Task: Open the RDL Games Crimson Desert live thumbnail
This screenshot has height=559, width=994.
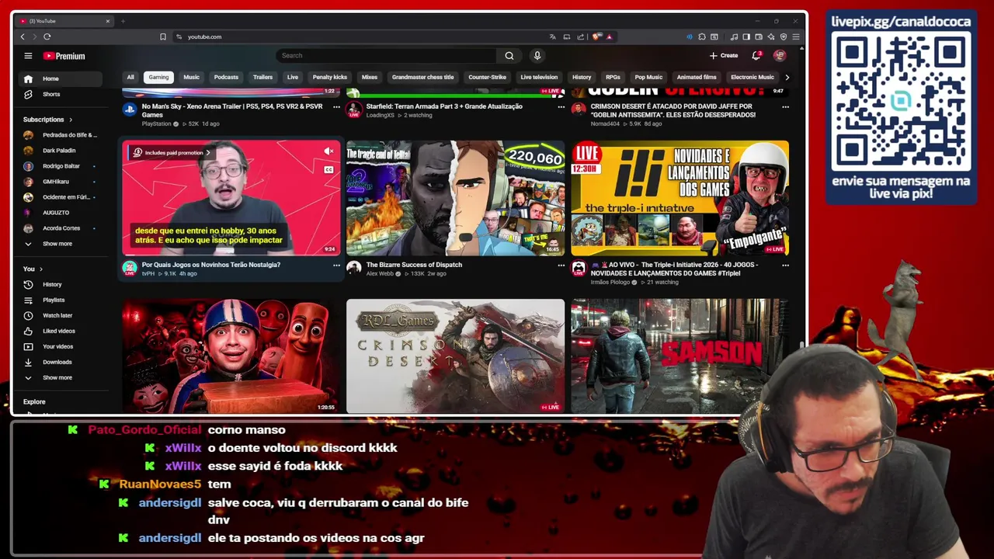Action: [x=455, y=356]
